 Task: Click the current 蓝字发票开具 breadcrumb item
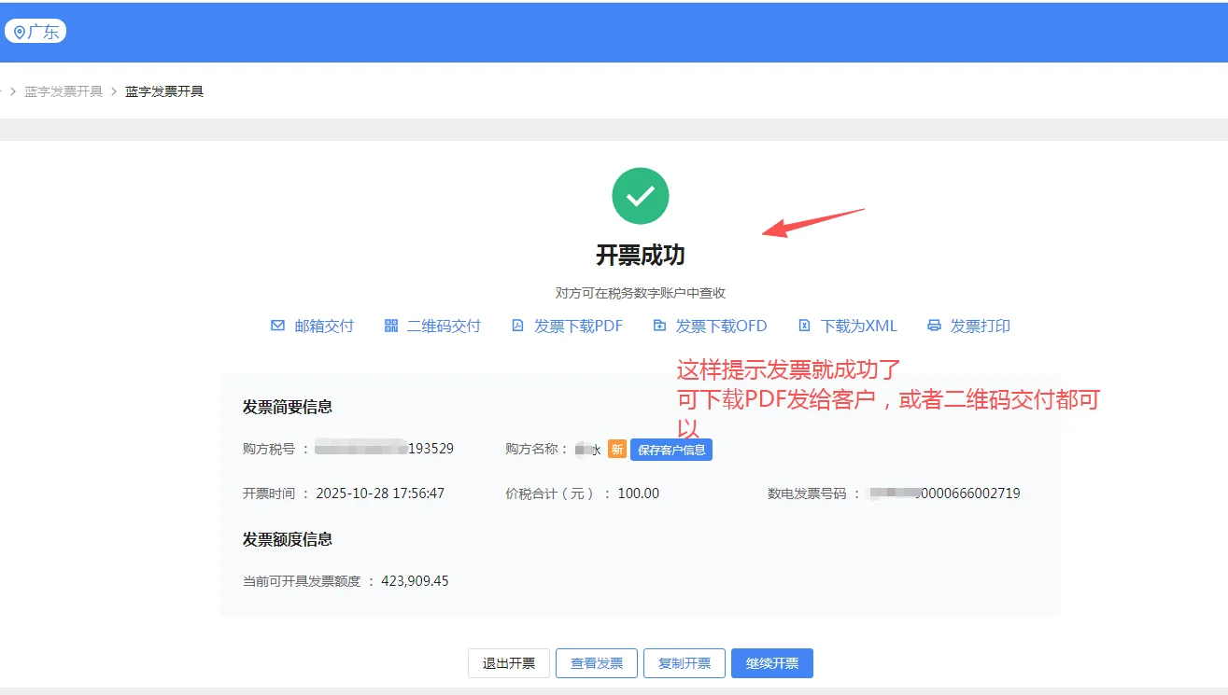(162, 90)
